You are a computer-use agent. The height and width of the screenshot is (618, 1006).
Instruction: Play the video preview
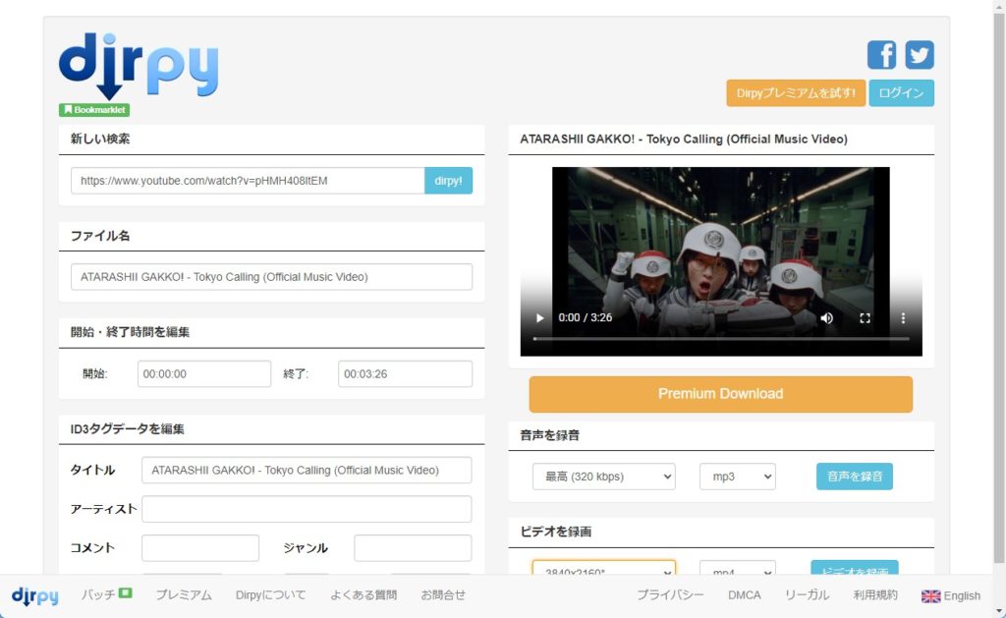539,318
